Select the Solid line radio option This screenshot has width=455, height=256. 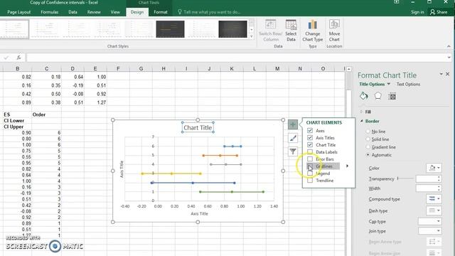coord(368,139)
